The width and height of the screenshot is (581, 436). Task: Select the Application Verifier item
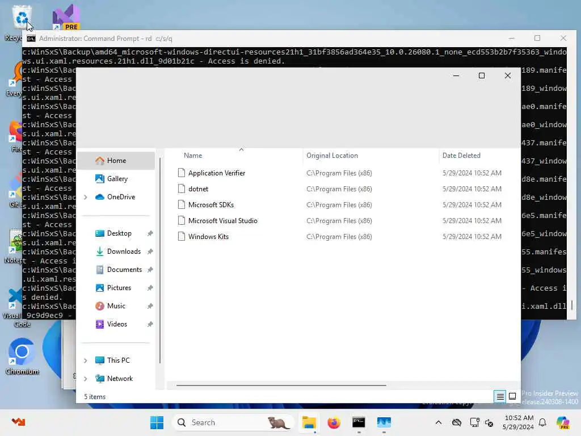click(216, 173)
